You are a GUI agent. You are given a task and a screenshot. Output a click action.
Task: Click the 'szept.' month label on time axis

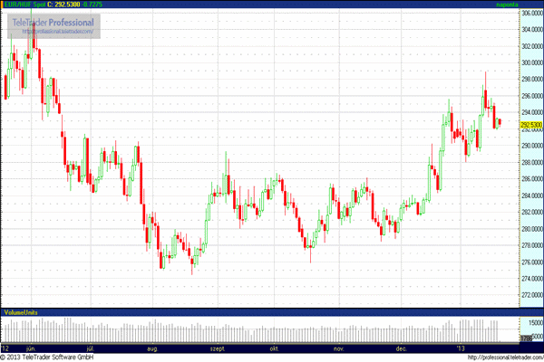tap(218, 348)
